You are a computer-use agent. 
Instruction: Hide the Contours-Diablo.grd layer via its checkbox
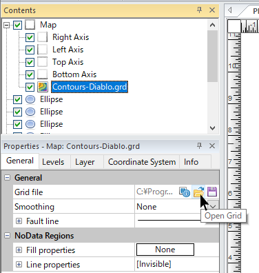coord(30,87)
